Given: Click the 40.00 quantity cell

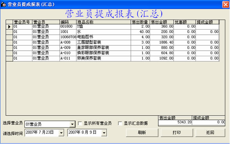Looking at the screenshot, I should point(140,32).
